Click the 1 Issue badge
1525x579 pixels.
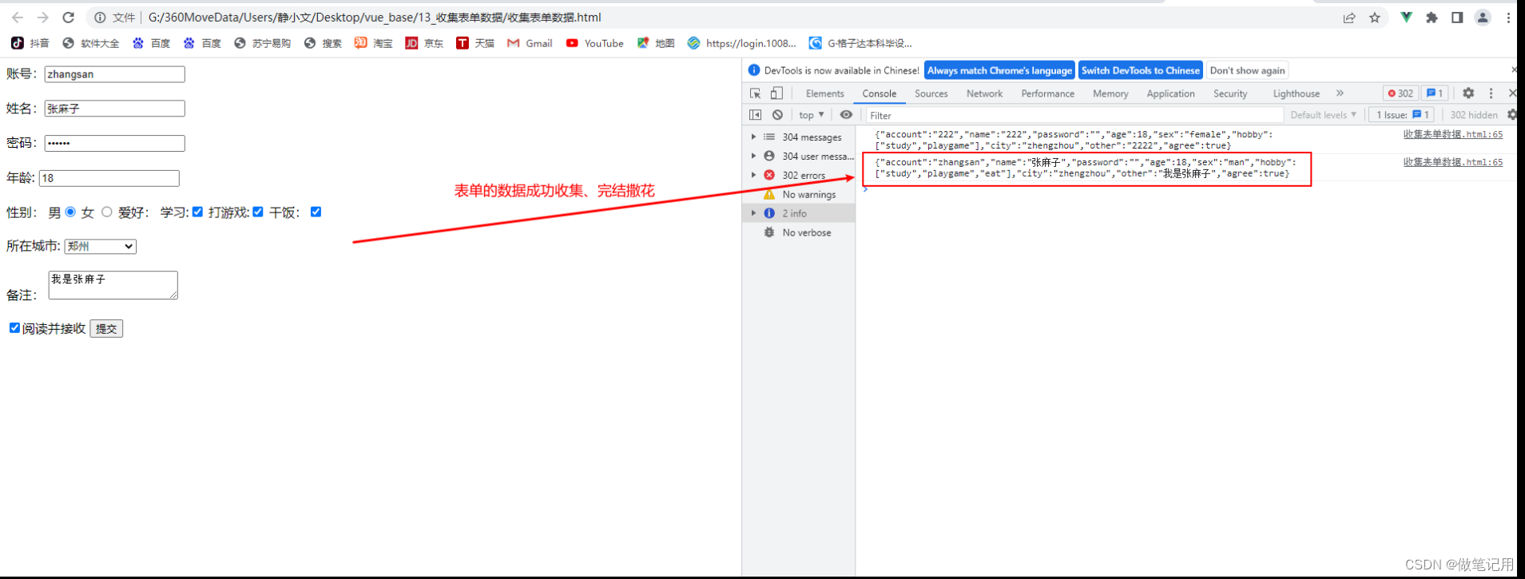(x=1402, y=115)
